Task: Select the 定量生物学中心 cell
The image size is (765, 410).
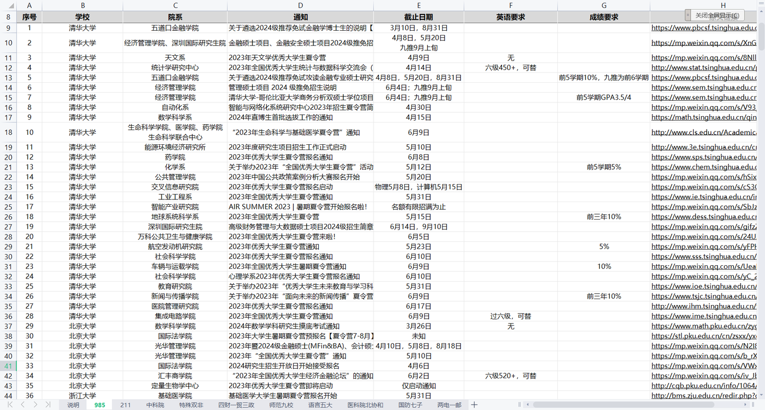Action: [x=175, y=386]
